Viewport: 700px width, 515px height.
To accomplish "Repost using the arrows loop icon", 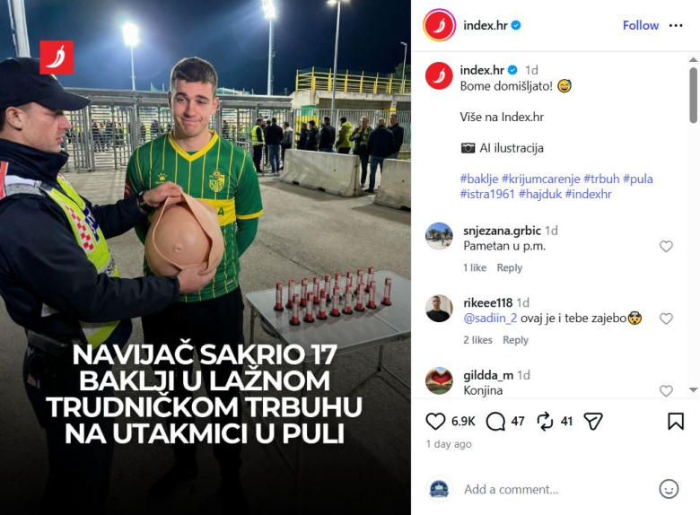I will coord(545,422).
